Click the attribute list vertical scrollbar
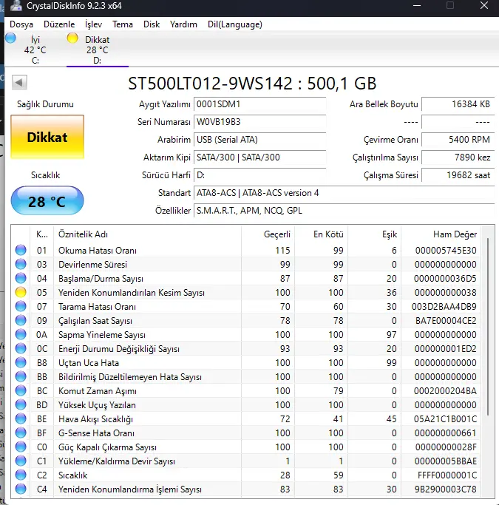This screenshot has width=499, height=505. (488, 327)
